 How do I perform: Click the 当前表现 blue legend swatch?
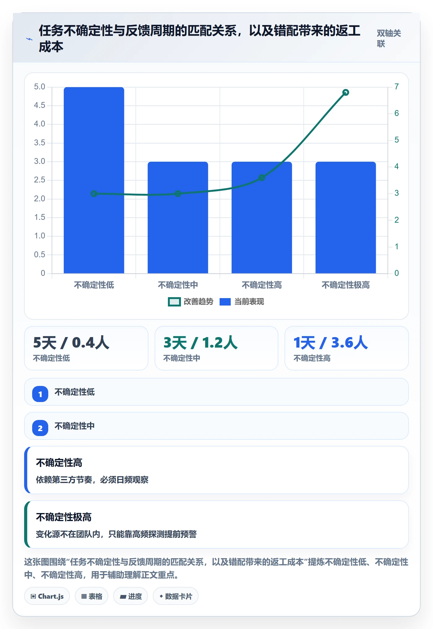(x=225, y=302)
